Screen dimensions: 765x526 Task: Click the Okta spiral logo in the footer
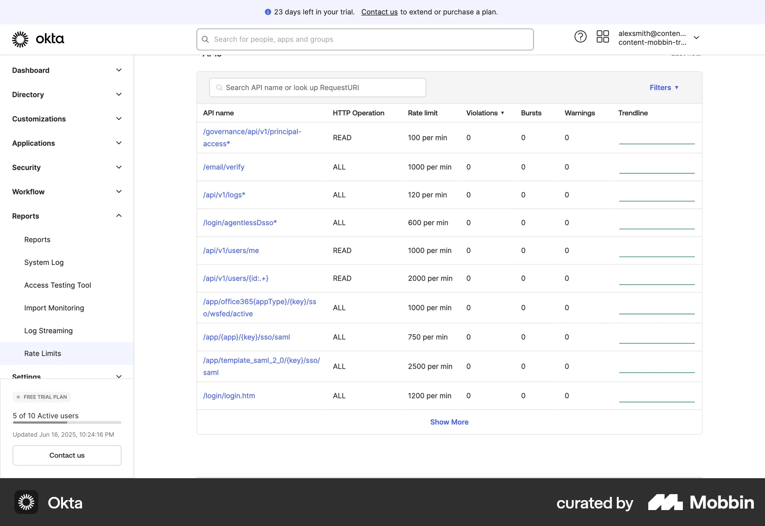tap(25, 502)
